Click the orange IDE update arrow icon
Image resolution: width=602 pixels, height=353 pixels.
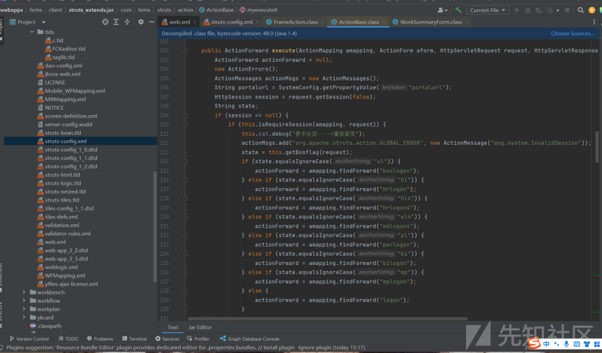click(591, 11)
